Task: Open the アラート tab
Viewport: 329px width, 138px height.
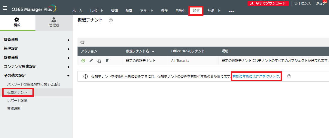Action: pos(147,11)
